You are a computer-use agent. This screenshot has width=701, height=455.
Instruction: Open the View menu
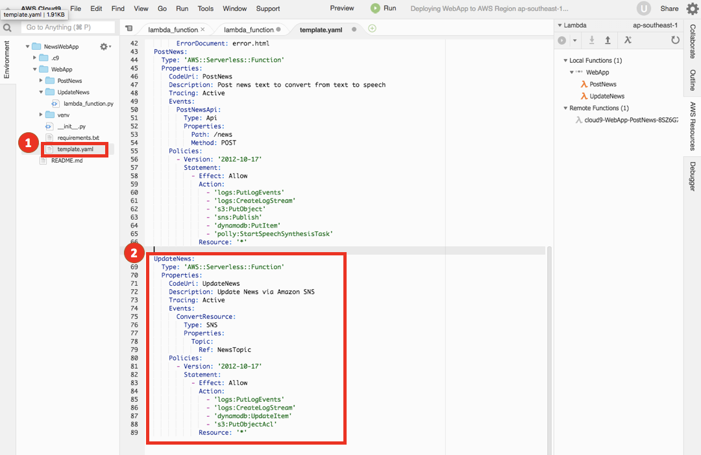pos(141,8)
